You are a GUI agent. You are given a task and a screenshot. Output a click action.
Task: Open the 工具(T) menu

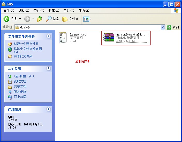69,11
